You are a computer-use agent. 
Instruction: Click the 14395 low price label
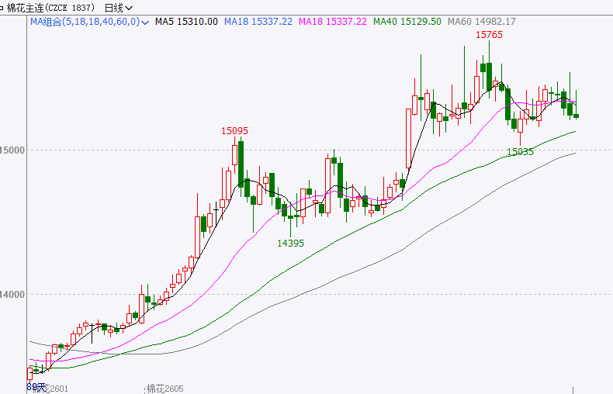pos(290,243)
